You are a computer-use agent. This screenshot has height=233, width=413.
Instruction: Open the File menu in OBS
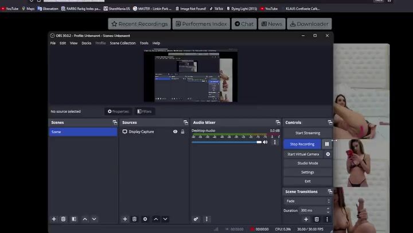(53, 43)
